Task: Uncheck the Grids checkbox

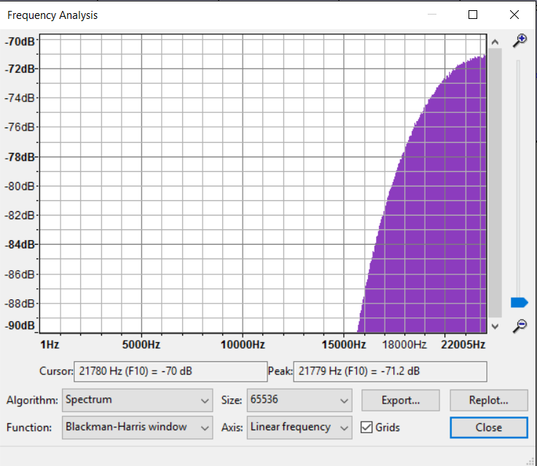Action: (x=367, y=427)
